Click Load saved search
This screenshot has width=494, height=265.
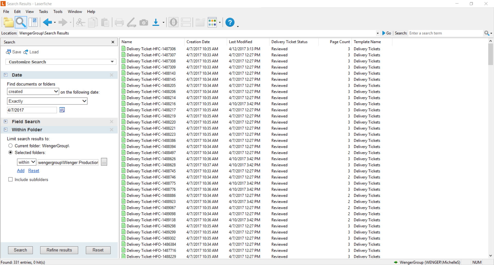click(31, 52)
